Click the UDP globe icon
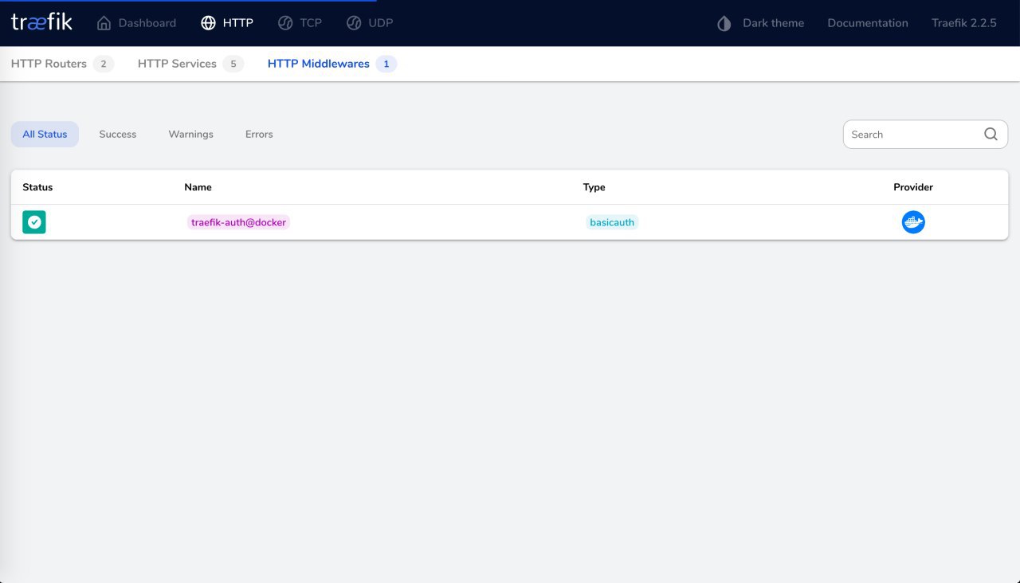 [354, 23]
